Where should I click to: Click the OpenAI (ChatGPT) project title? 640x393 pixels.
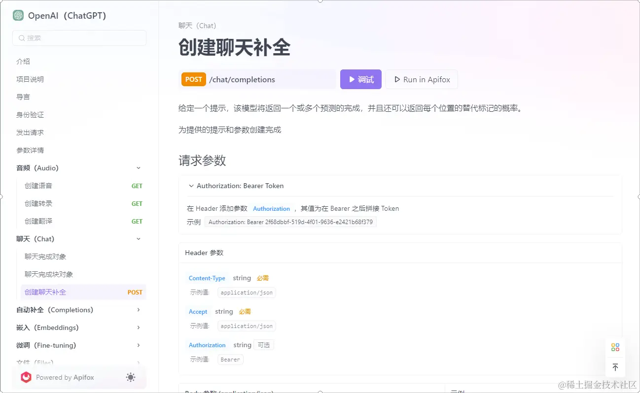(x=67, y=15)
